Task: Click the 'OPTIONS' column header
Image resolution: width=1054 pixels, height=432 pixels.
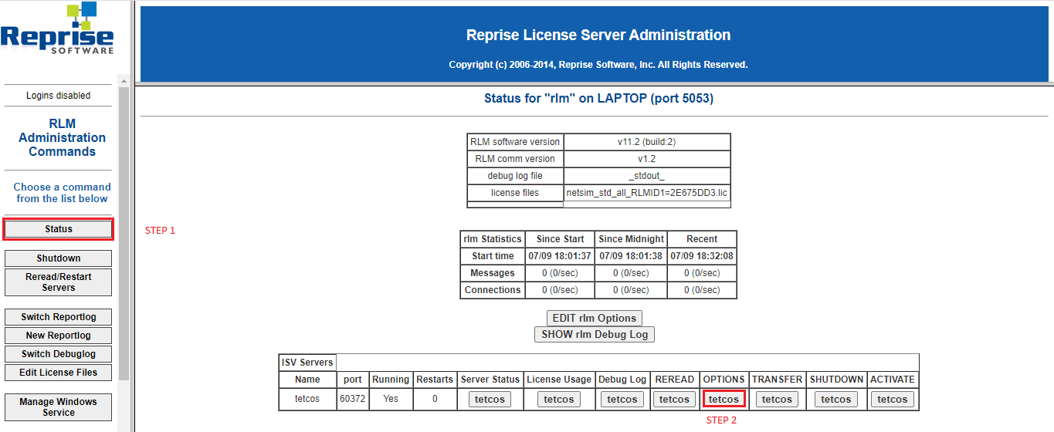Action: tap(724, 380)
